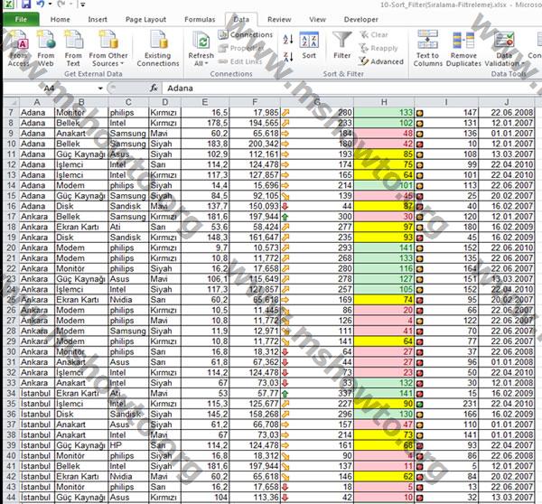Select cell 200,342 in row 10
The height and width of the screenshot is (504, 542).
[255, 144]
